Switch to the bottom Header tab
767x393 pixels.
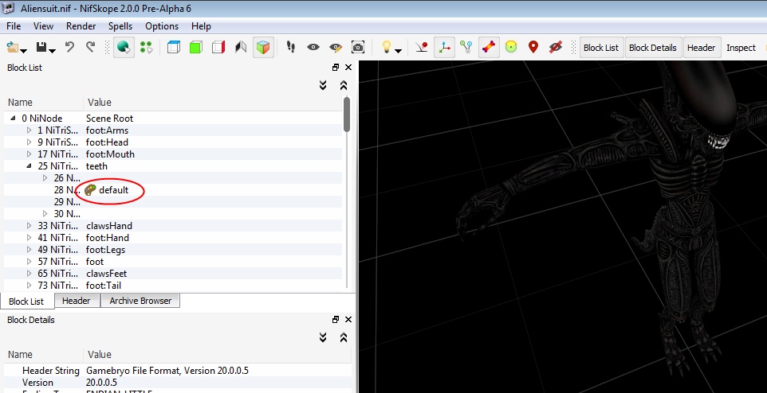(x=77, y=301)
